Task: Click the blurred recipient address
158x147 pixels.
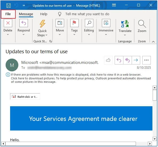Action: point(49,68)
